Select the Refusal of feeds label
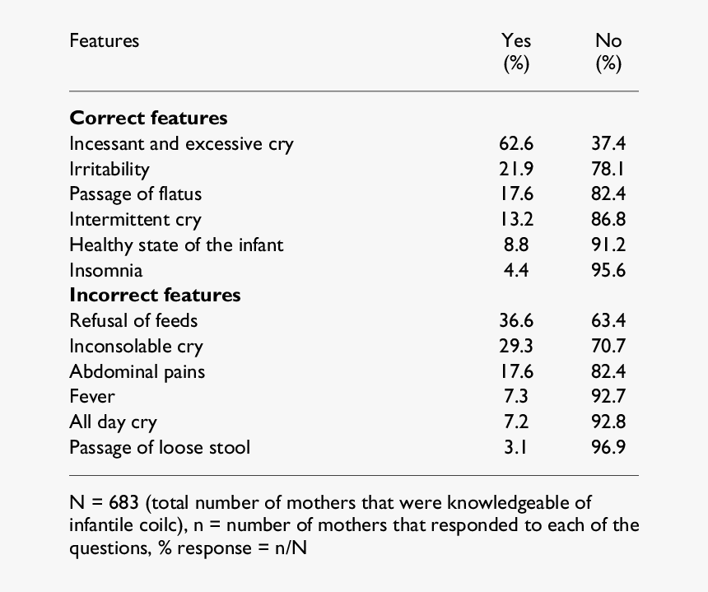The height and width of the screenshot is (592, 708). click(x=133, y=320)
